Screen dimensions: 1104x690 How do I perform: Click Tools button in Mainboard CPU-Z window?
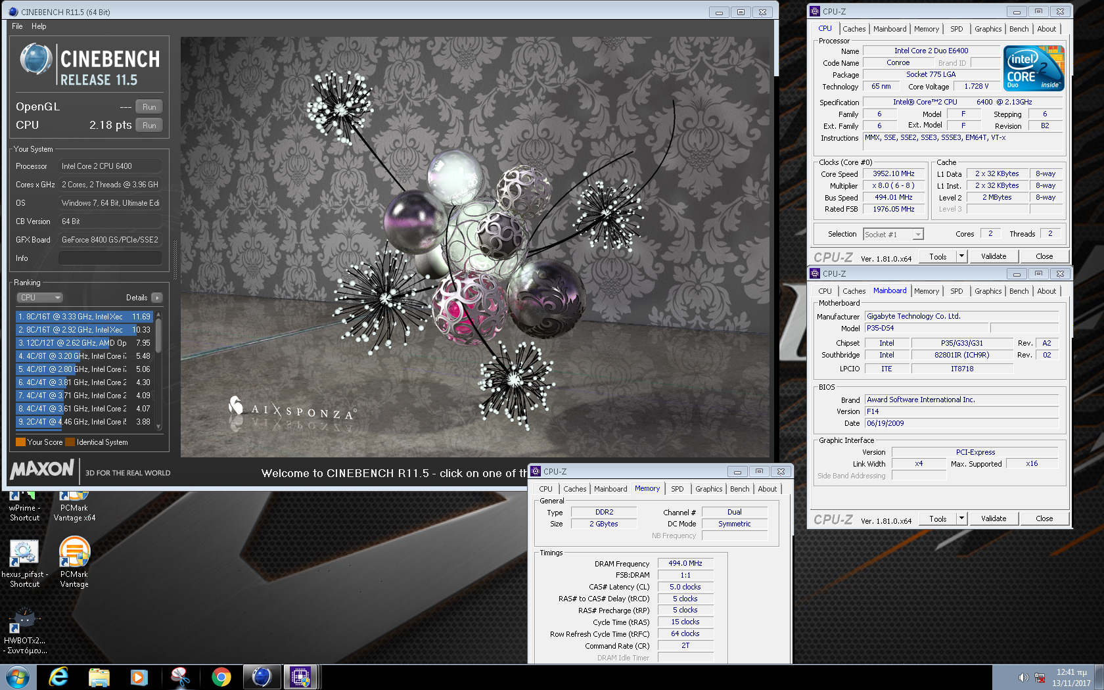[x=938, y=518]
